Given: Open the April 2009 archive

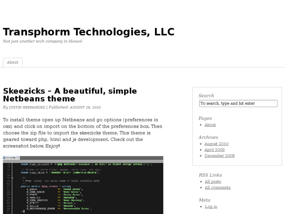Looking at the screenshot, I should pos(214,150).
